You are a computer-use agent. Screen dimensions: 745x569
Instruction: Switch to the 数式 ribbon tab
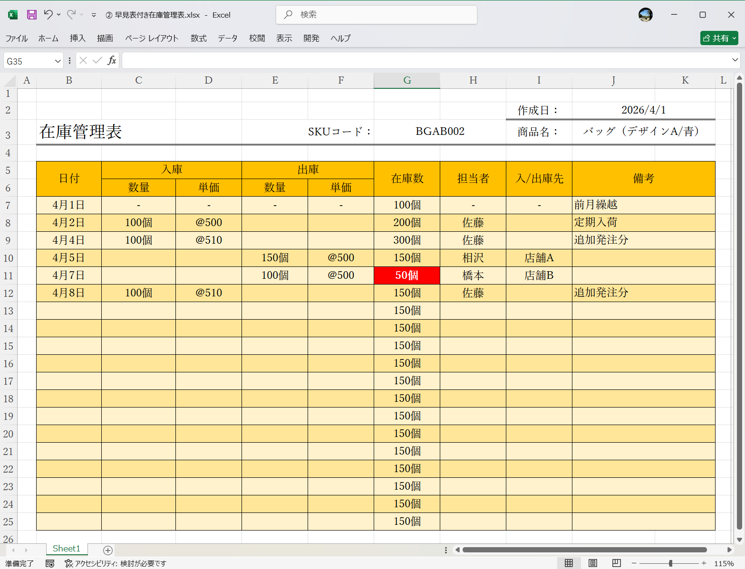198,38
